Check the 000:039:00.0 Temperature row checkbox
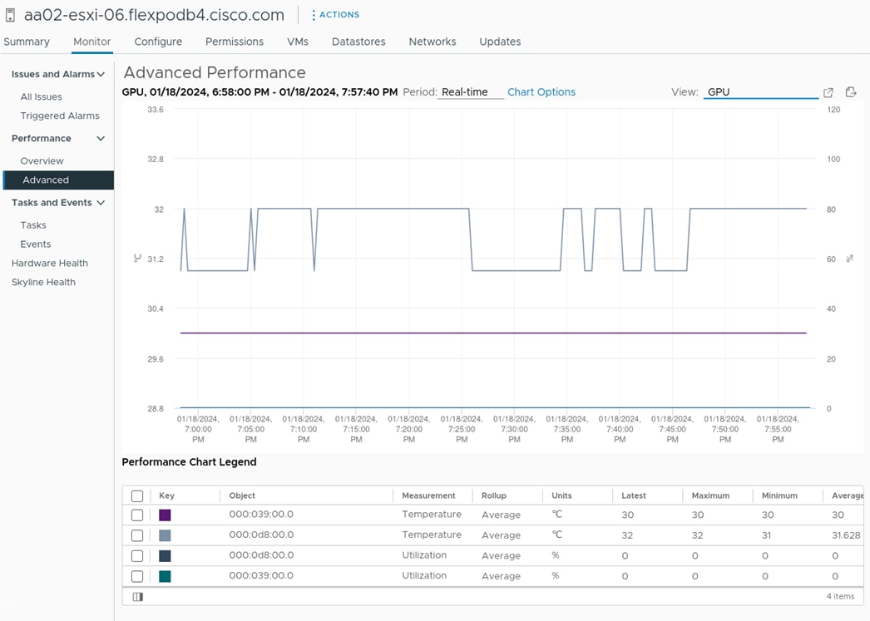The width and height of the screenshot is (870, 621). (137, 515)
